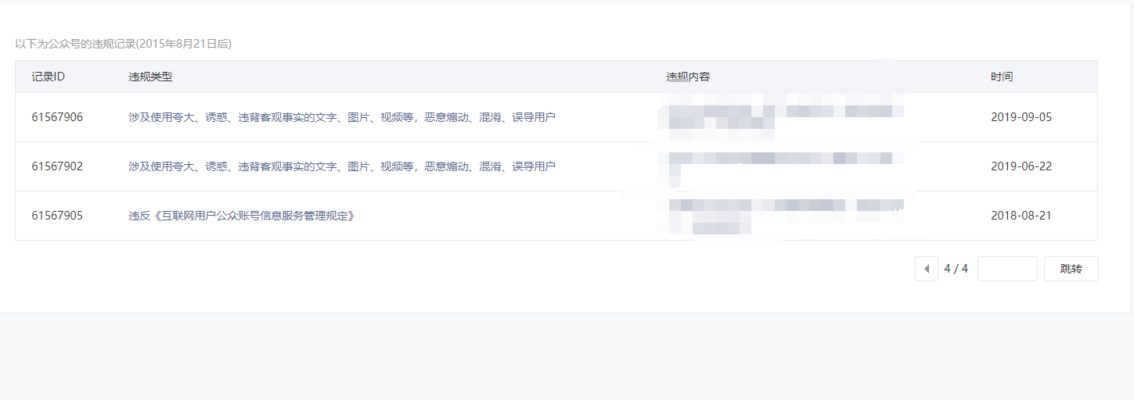Screen dimensions: 1134x400
Task: Go to previous page with left arrow
Action: pyautogui.click(x=927, y=269)
